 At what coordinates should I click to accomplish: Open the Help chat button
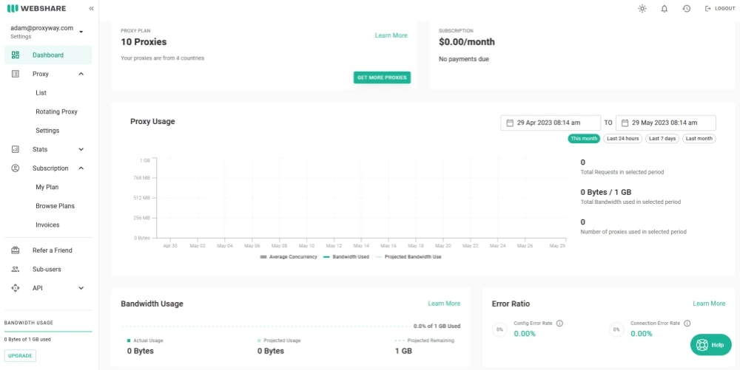pyautogui.click(x=710, y=345)
